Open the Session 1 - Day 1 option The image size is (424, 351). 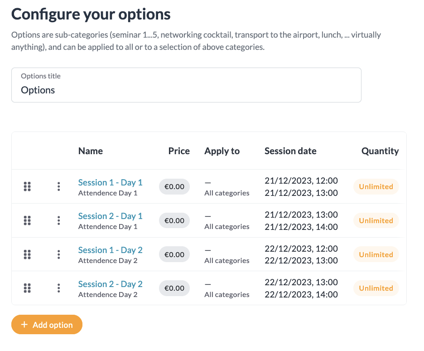pyautogui.click(x=110, y=182)
